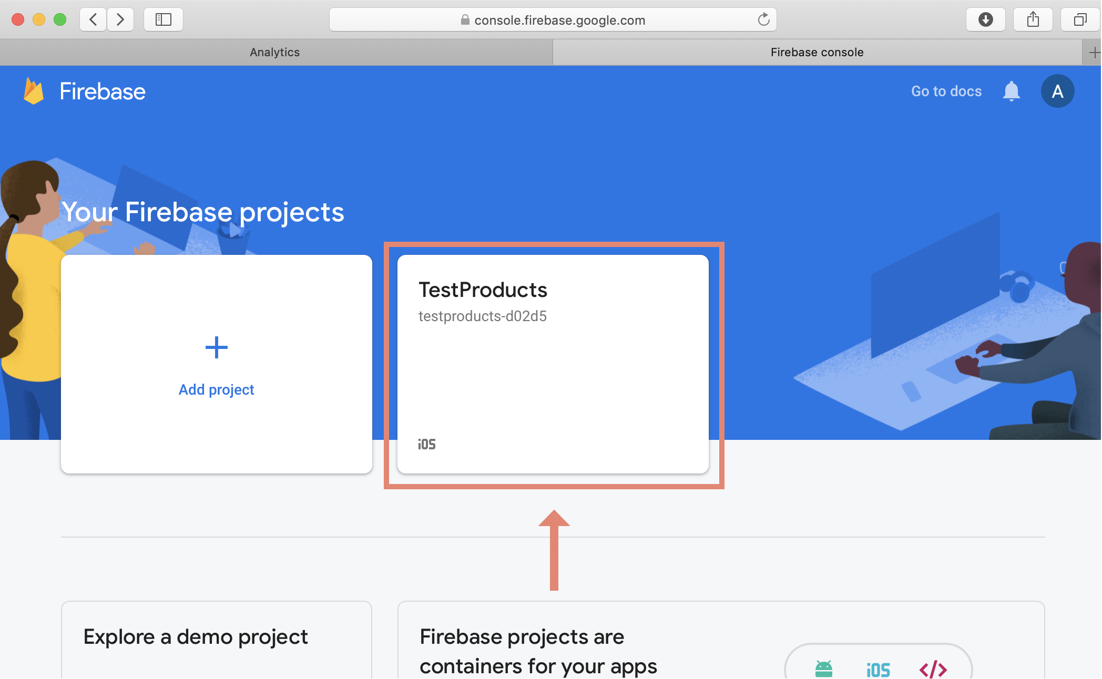Image resolution: width=1102 pixels, height=679 pixels.
Task: Select the Firebase console tab
Action: tap(817, 52)
